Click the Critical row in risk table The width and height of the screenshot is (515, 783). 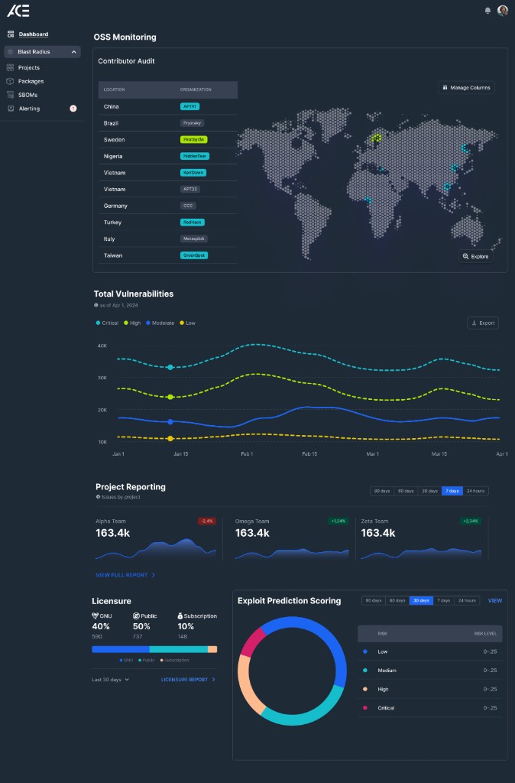coord(429,707)
